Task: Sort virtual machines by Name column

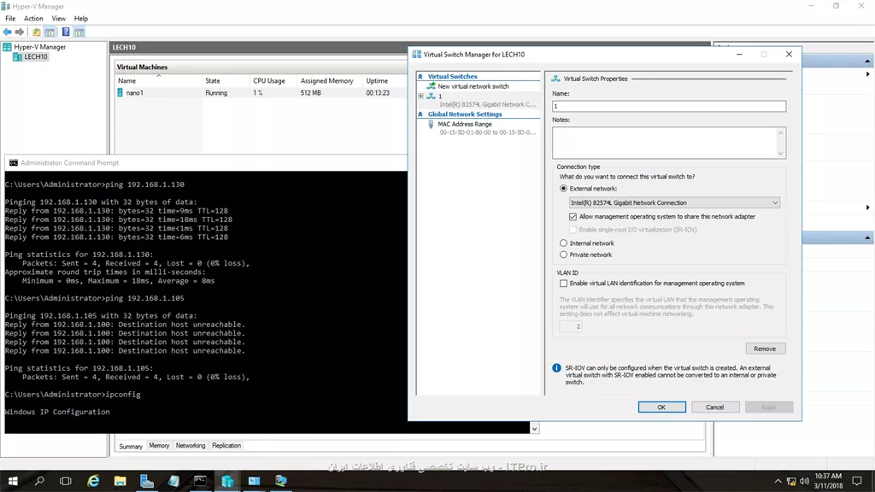Action: point(158,81)
